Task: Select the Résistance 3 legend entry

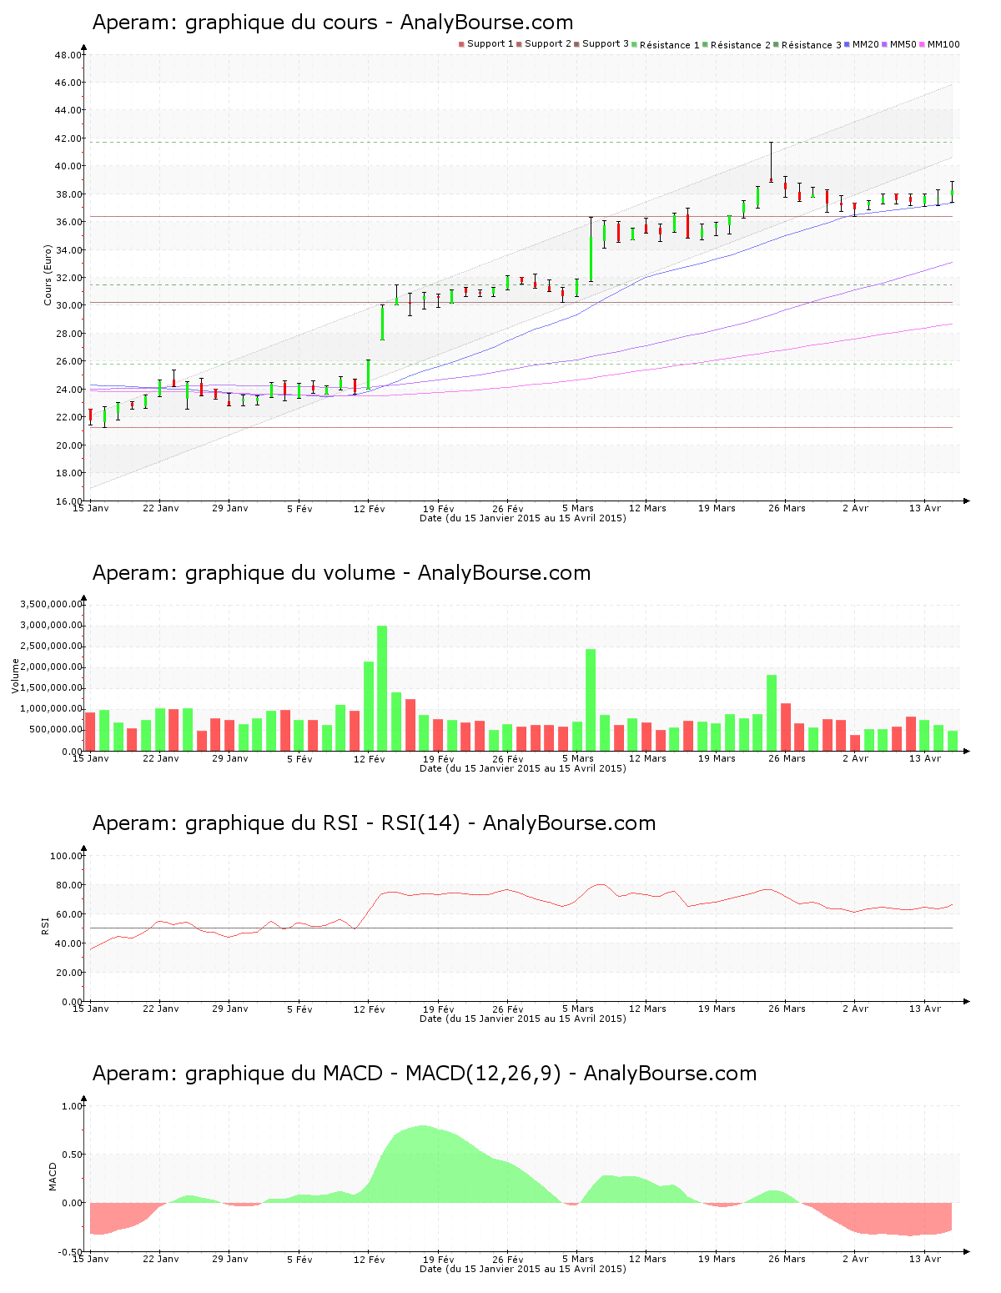Action: point(807,45)
